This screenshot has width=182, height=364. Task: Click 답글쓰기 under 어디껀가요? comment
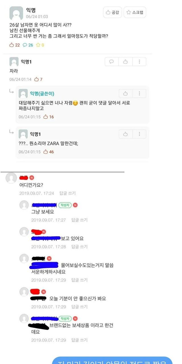(x=67, y=193)
